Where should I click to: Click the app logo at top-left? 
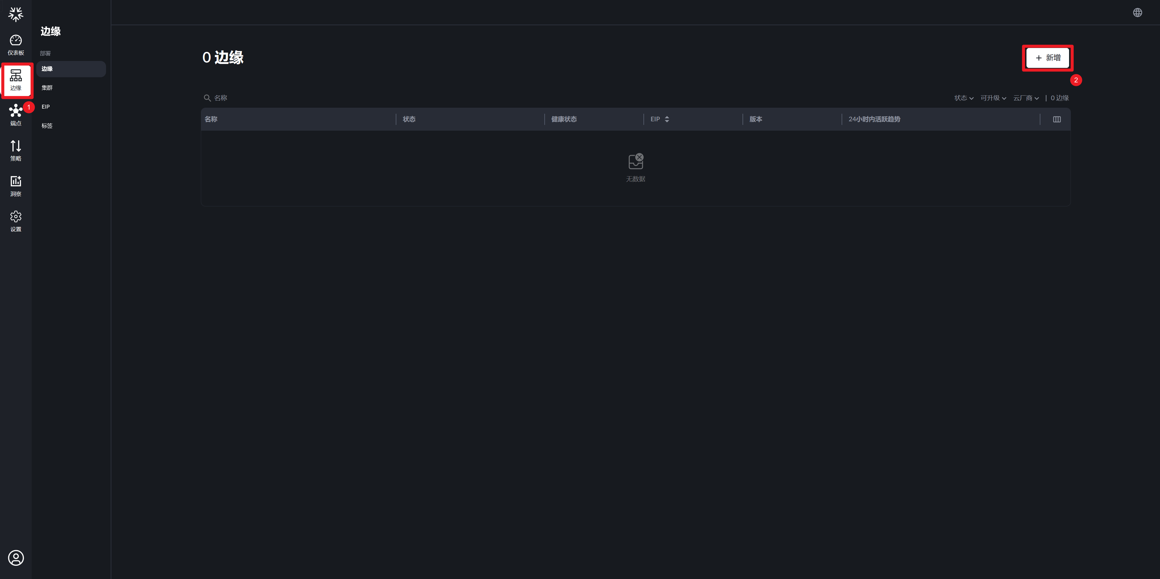click(16, 14)
